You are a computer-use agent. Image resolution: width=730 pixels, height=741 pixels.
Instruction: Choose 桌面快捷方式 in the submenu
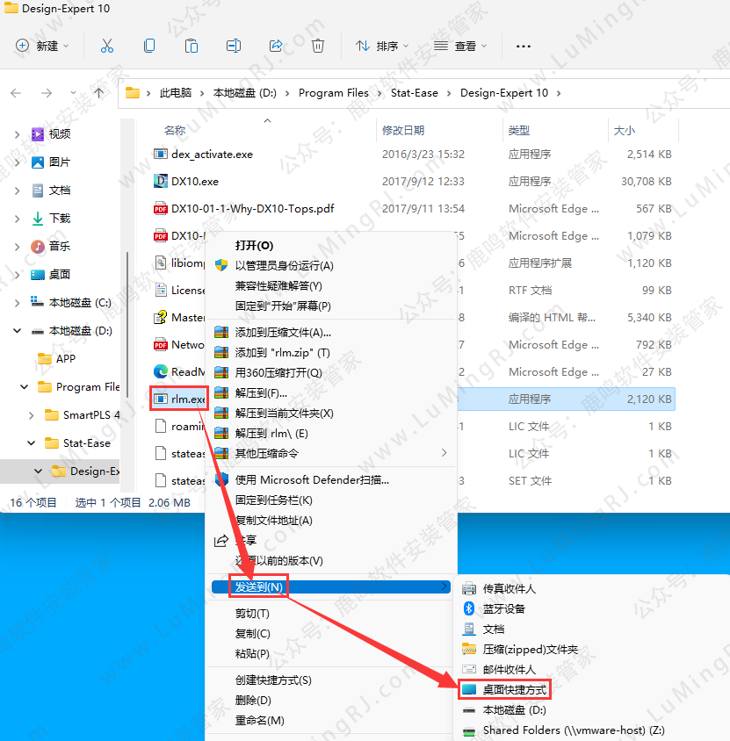(x=514, y=690)
